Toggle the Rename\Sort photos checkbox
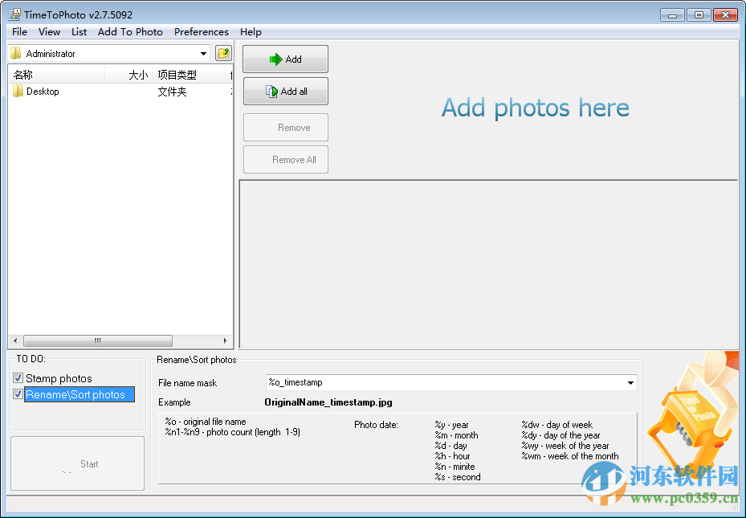The height and width of the screenshot is (518, 746). (18, 394)
